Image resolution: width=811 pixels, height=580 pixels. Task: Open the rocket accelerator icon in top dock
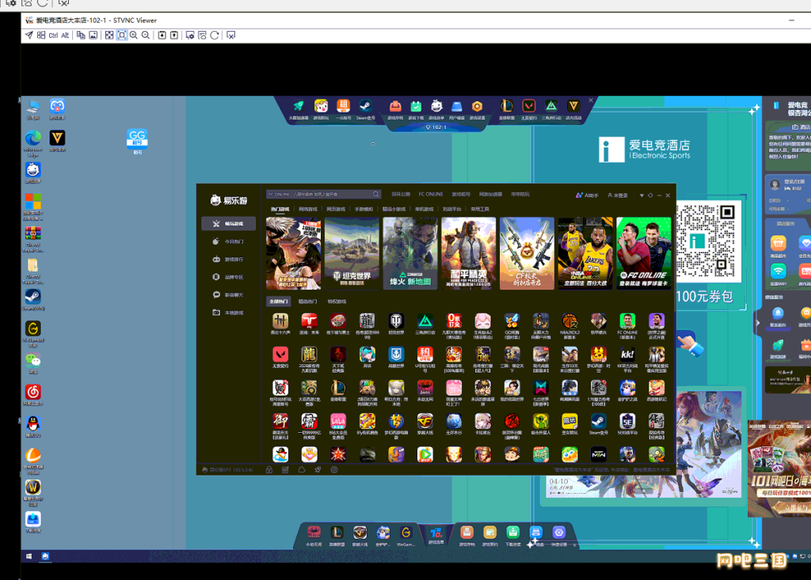(x=299, y=107)
